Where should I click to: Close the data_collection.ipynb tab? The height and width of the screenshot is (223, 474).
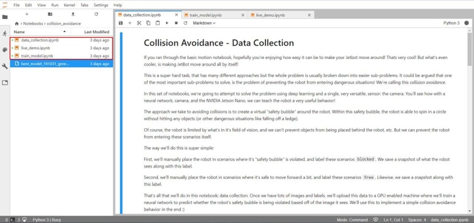coord(177,15)
